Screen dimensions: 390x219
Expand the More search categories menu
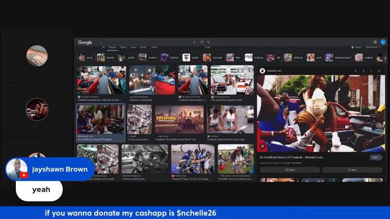154,47
